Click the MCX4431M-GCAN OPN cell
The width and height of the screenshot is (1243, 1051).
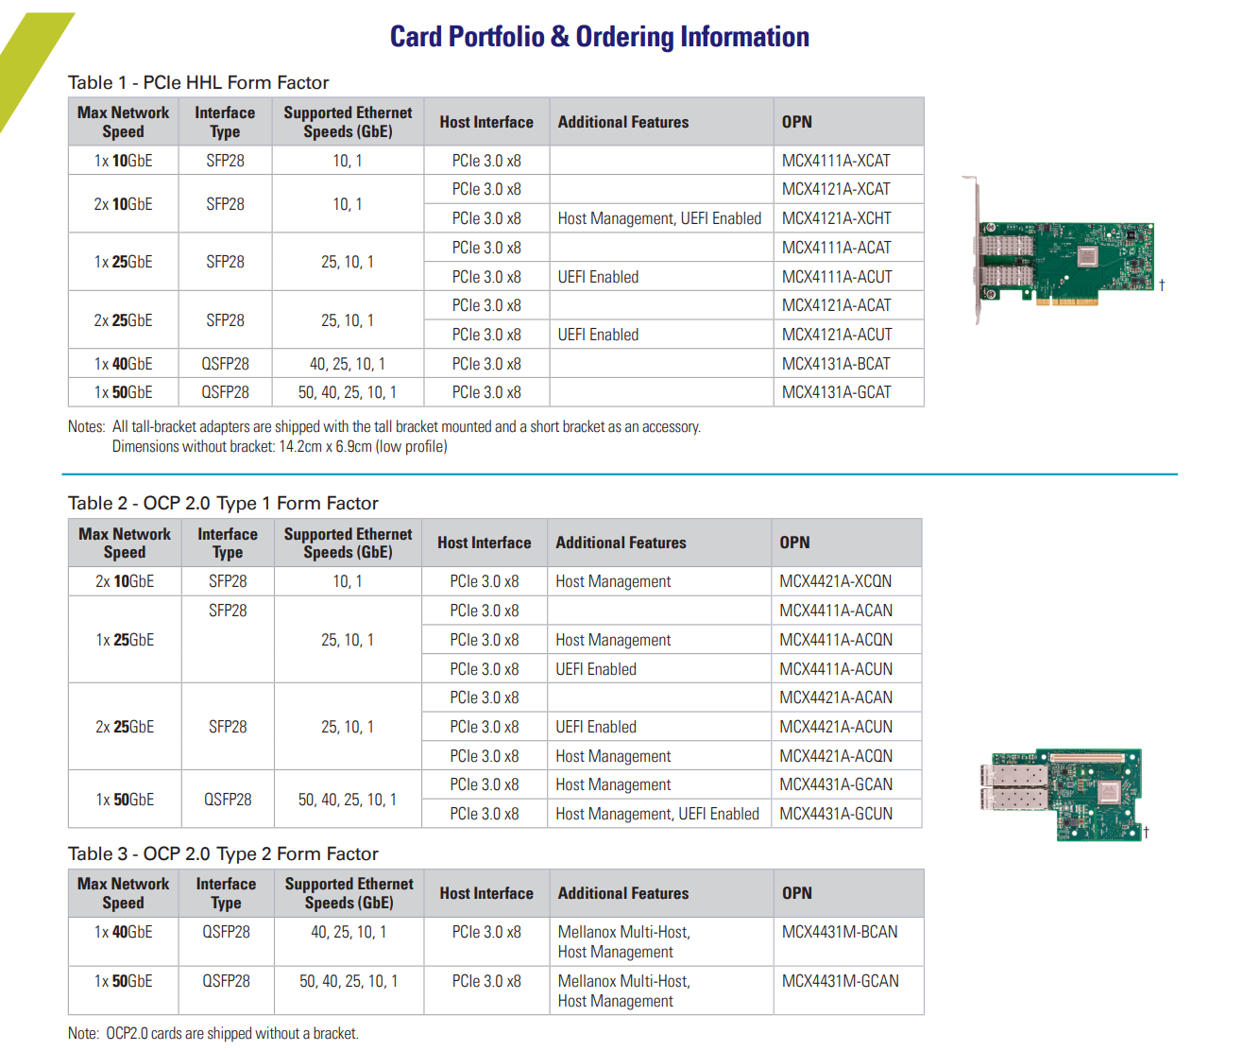click(x=840, y=981)
